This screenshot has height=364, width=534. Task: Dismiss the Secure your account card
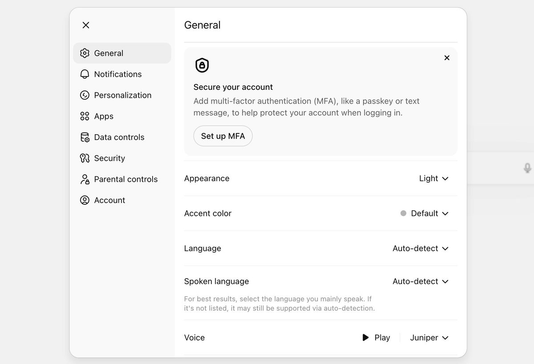tap(447, 58)
